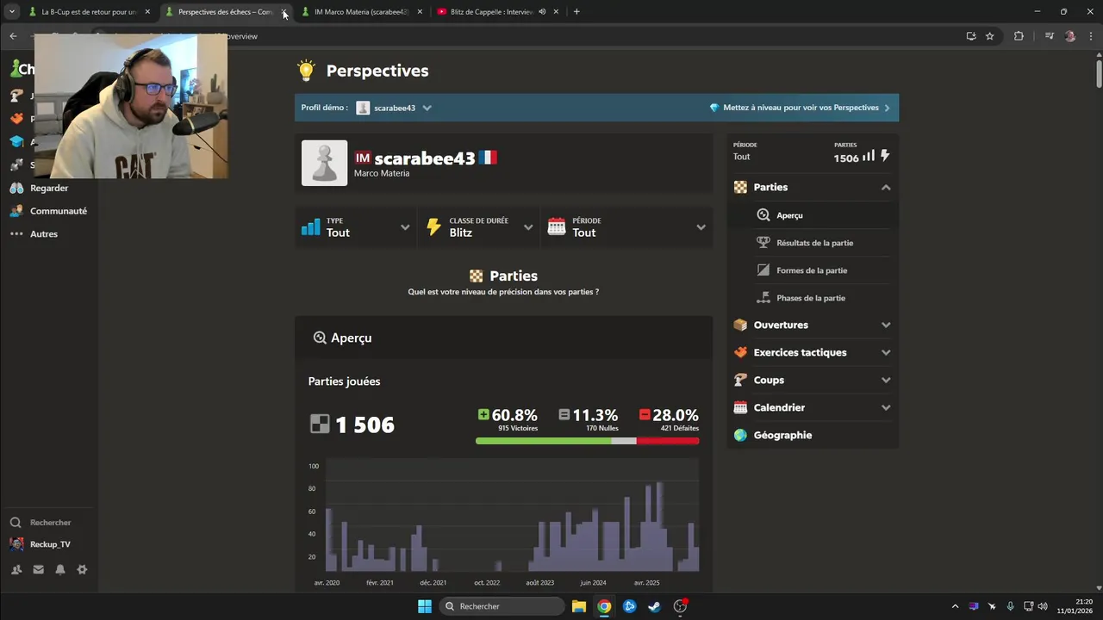The image size is (1103, 620).
Task: Expand the Ouvertures section
Action: tap(813, 325)
